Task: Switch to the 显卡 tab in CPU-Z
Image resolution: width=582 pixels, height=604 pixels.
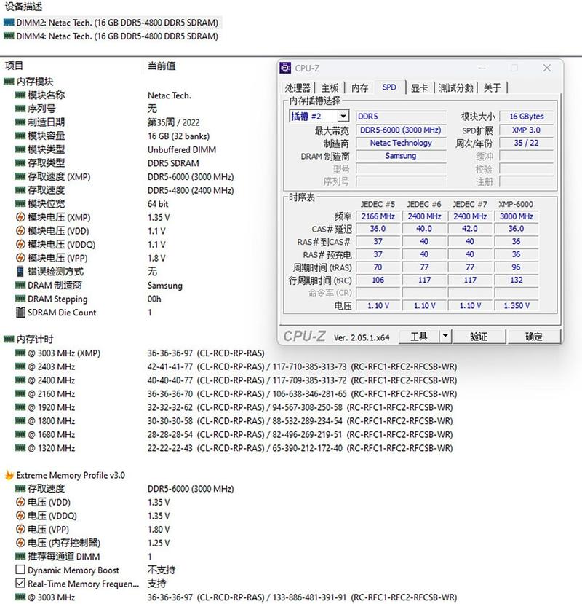Action: (x=419, y=88)
